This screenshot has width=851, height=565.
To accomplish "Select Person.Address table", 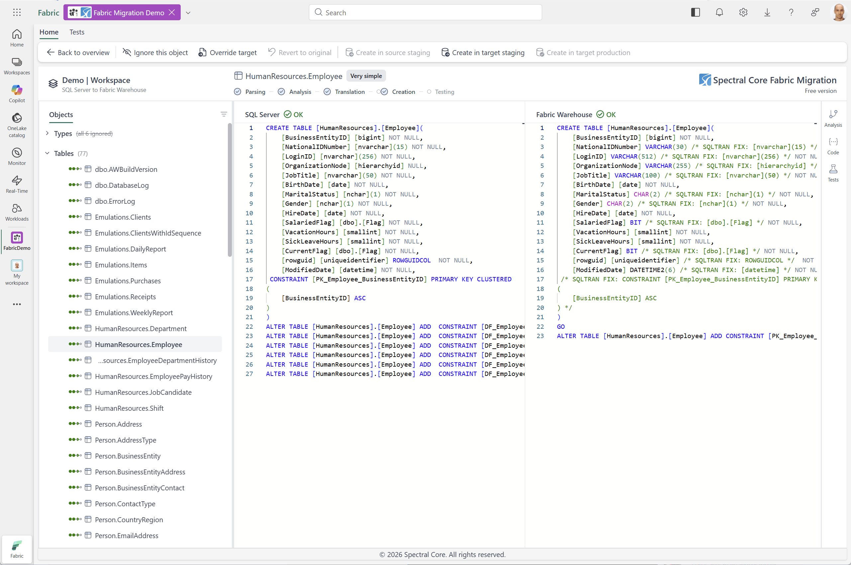I will coord(135,424).
